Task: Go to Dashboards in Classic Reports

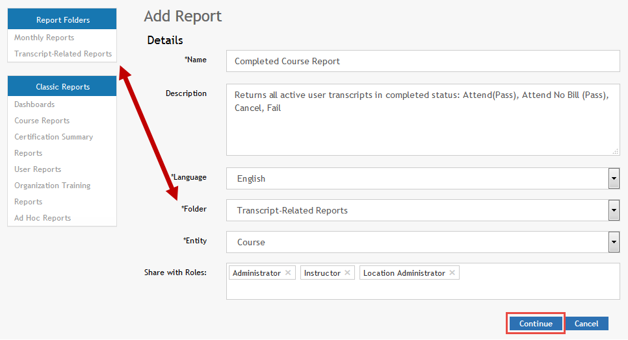Action: tap(34, 104)
